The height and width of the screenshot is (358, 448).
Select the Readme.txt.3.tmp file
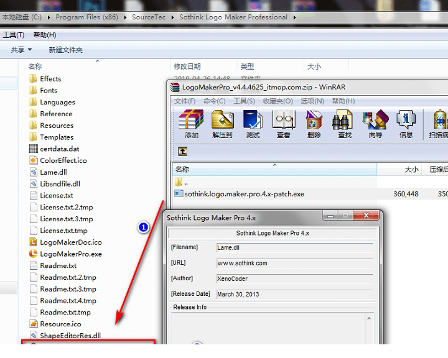click(63, 289)
